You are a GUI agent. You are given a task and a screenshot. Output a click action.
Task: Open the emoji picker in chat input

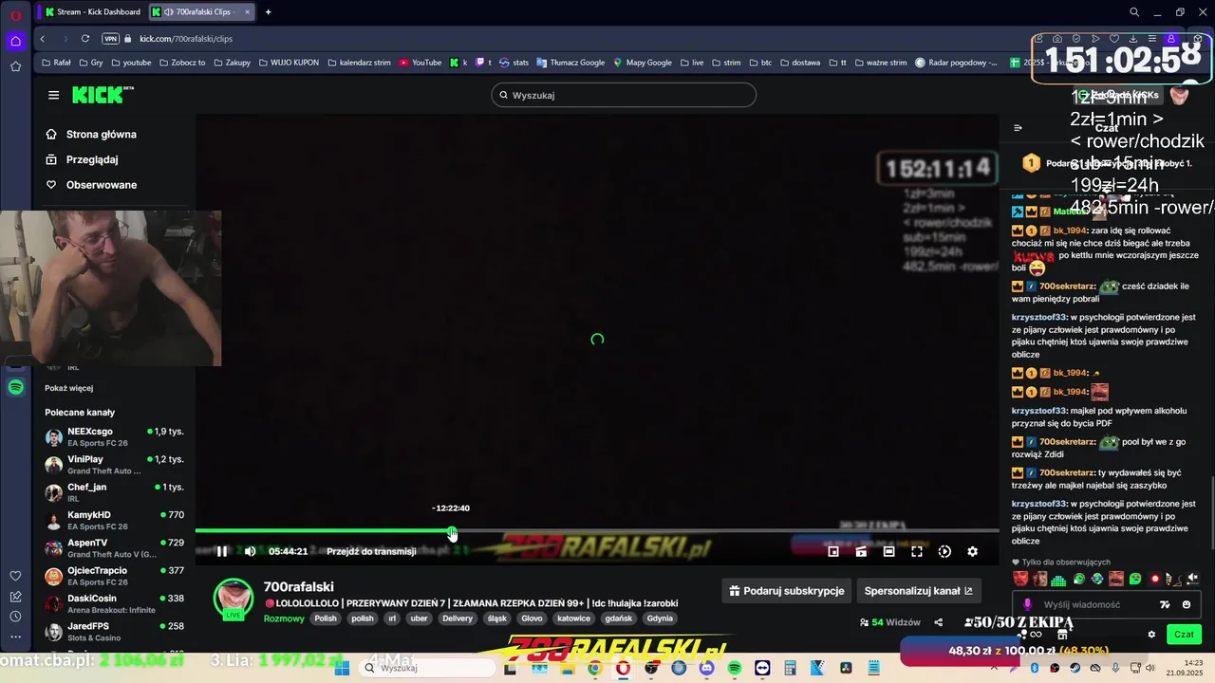click(x=1187, y=604)
